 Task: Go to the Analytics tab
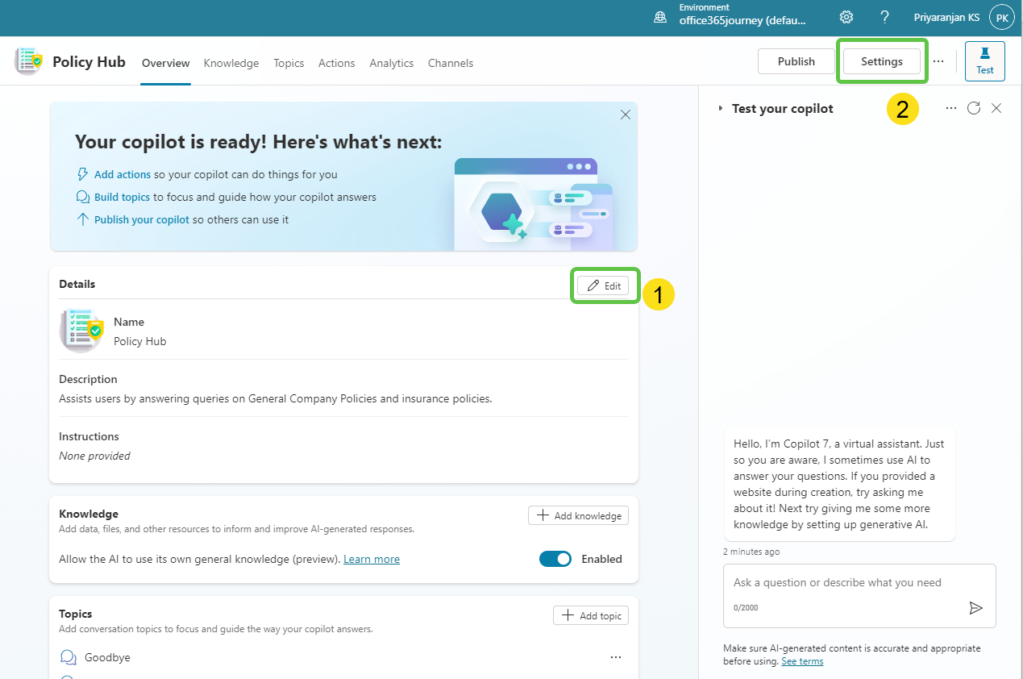click(391, 63)
